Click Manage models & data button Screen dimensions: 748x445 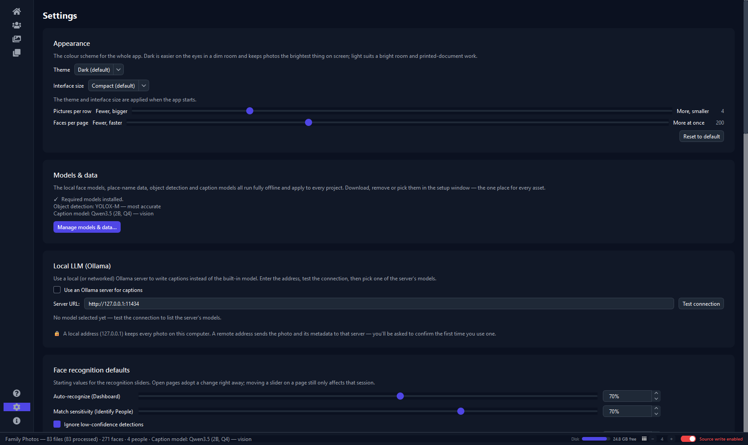(x=87, y=227)
